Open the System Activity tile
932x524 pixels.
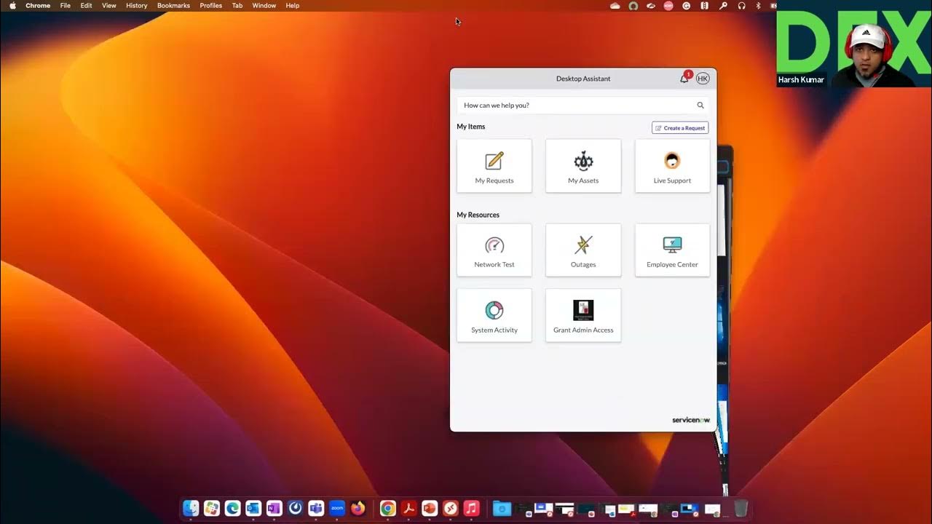(x=494, y=315)
